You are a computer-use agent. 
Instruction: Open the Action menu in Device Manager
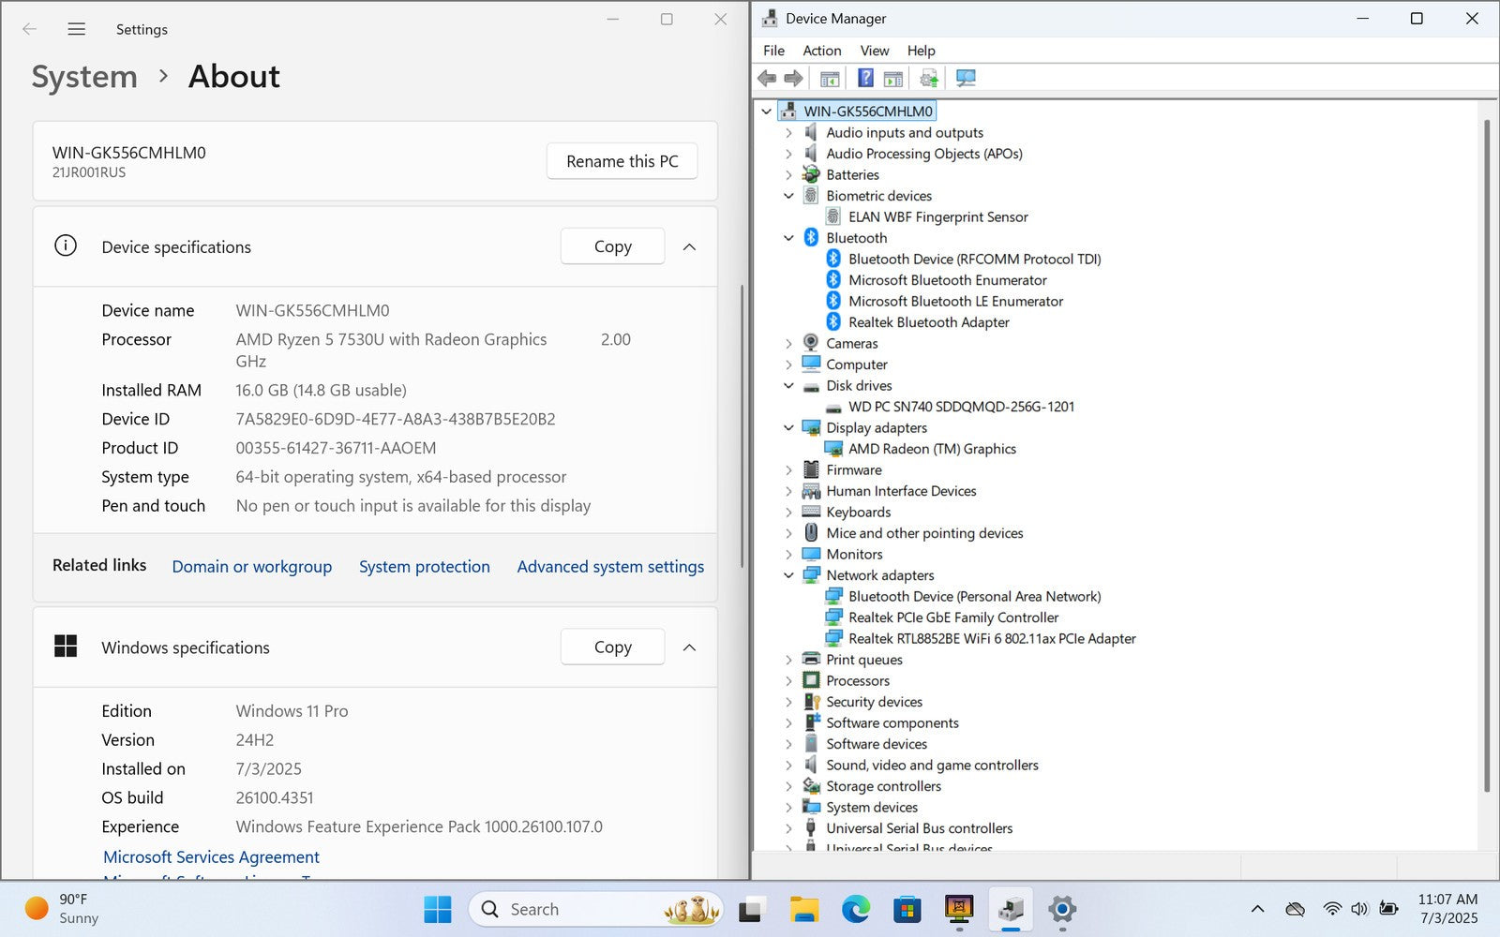(x=821, y=51)
